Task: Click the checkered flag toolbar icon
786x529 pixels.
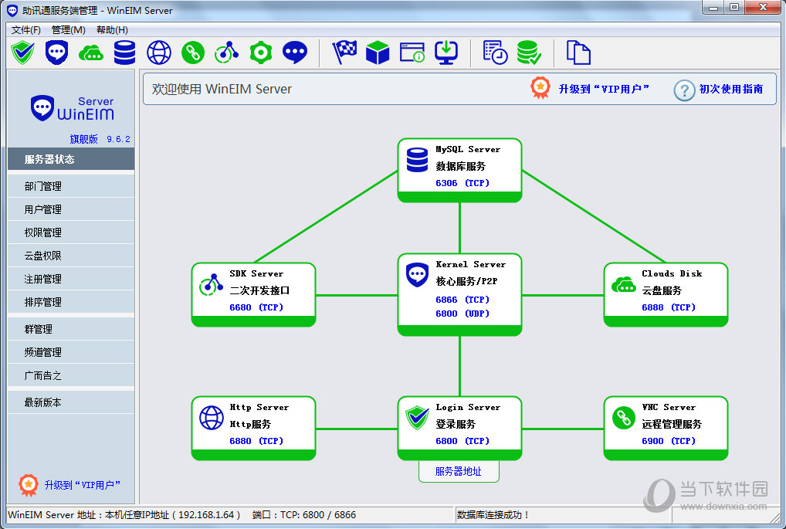Action: pos(344,53)
